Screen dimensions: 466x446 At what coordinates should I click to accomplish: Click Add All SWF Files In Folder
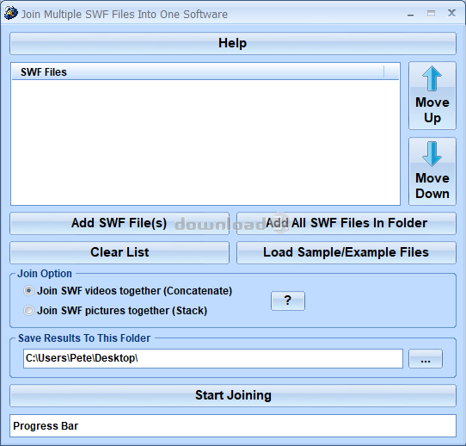pos(346,223)
